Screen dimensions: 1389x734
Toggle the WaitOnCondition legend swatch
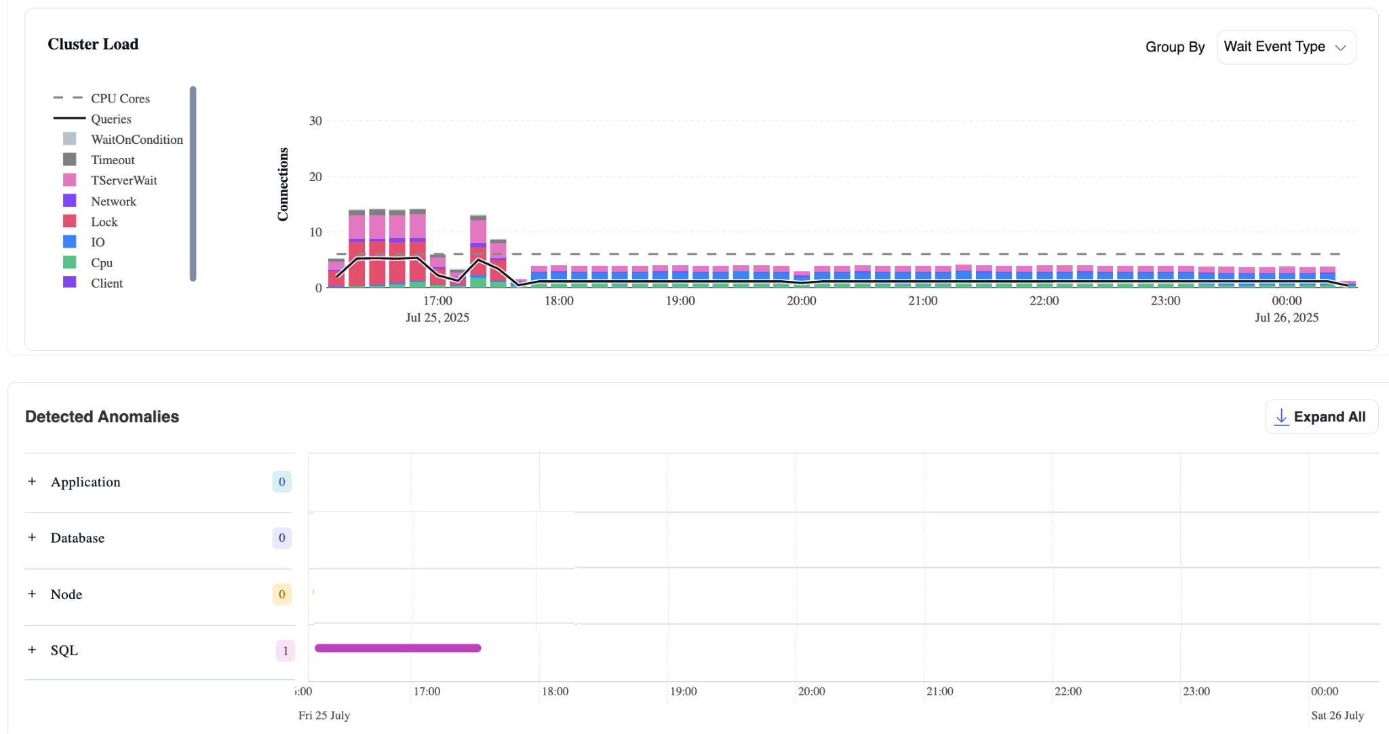70,139
